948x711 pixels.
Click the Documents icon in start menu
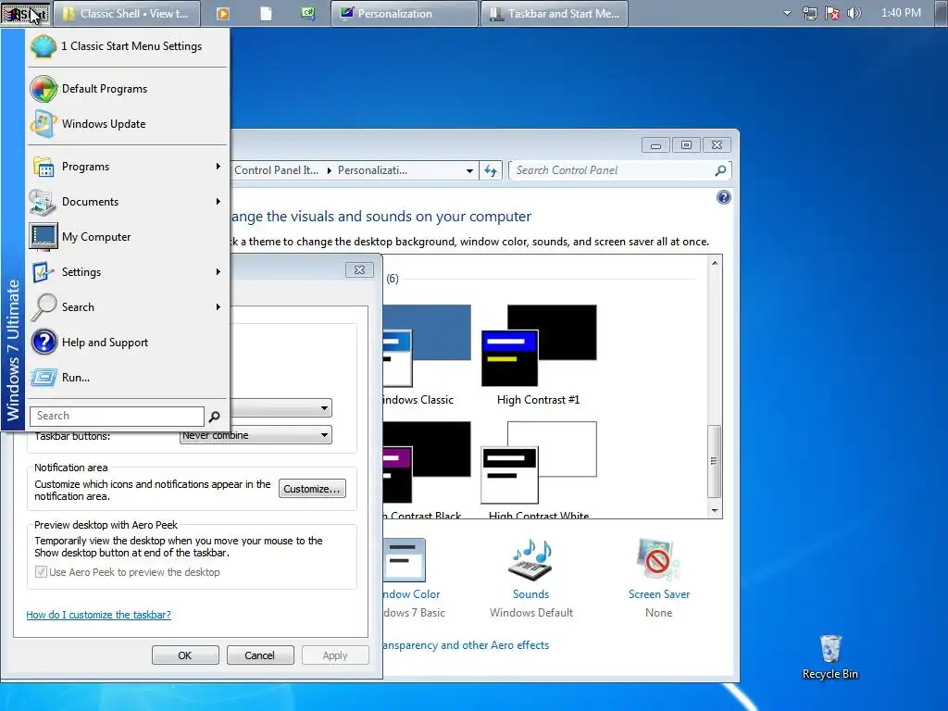click(43, 202)
